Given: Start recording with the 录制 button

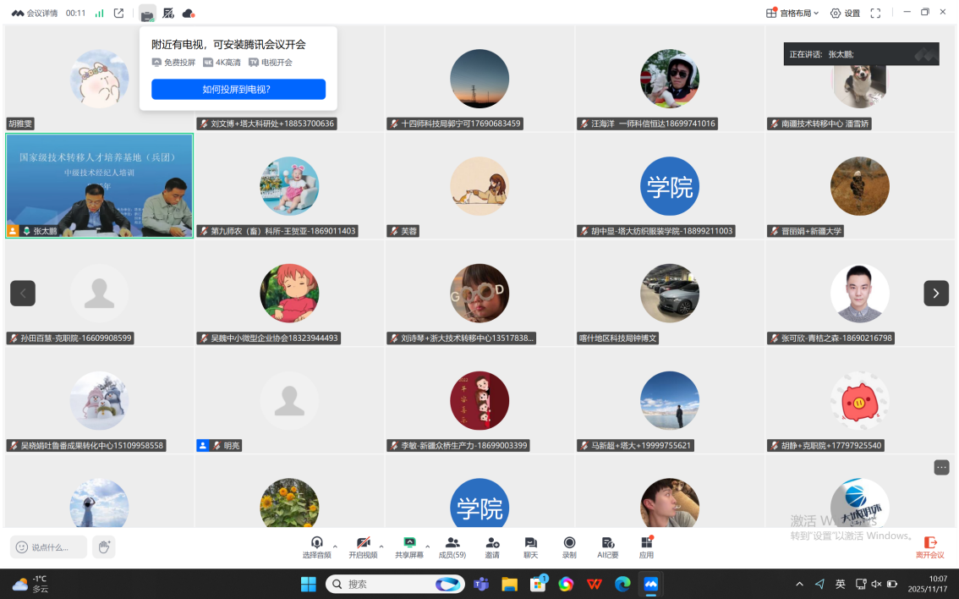Looking at the screenshot, I should click(569, 547).
